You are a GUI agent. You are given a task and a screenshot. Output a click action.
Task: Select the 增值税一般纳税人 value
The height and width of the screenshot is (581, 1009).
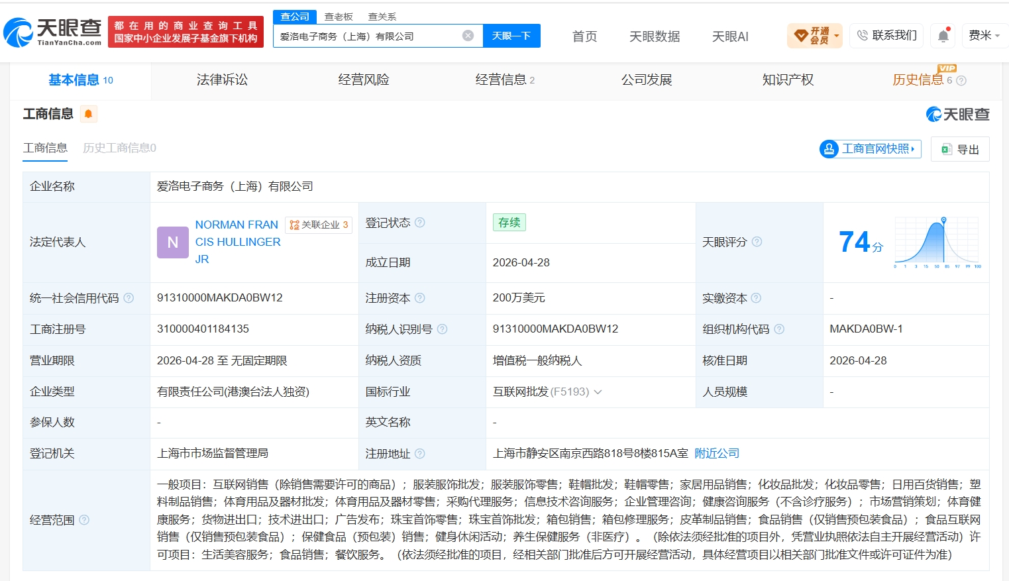click(x=537, y=361)
